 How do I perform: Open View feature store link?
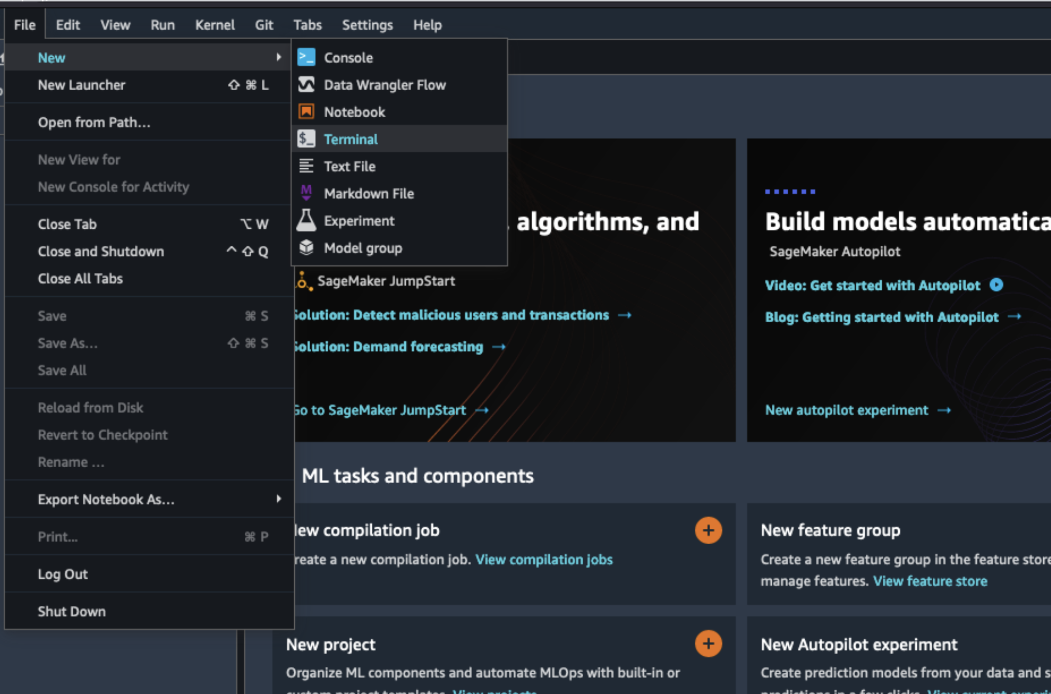click(930, 581)
